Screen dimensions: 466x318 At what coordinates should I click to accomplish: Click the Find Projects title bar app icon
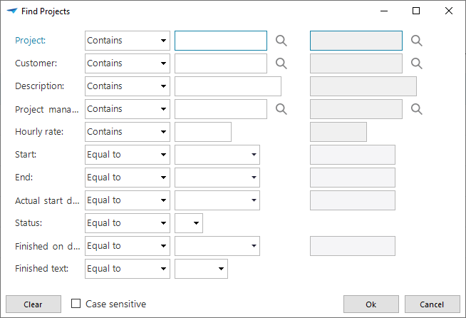[11, 11]
